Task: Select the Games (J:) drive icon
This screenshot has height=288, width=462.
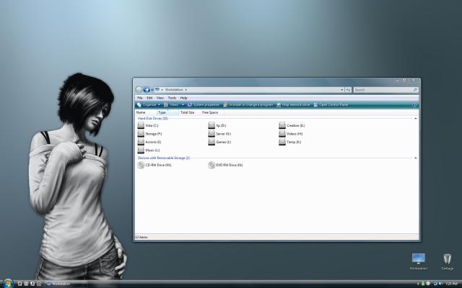Action: [x=212, y=142]
